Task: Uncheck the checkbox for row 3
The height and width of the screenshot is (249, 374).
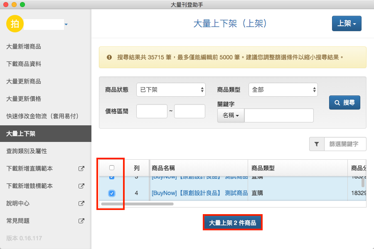Action: tap(111, 178)
